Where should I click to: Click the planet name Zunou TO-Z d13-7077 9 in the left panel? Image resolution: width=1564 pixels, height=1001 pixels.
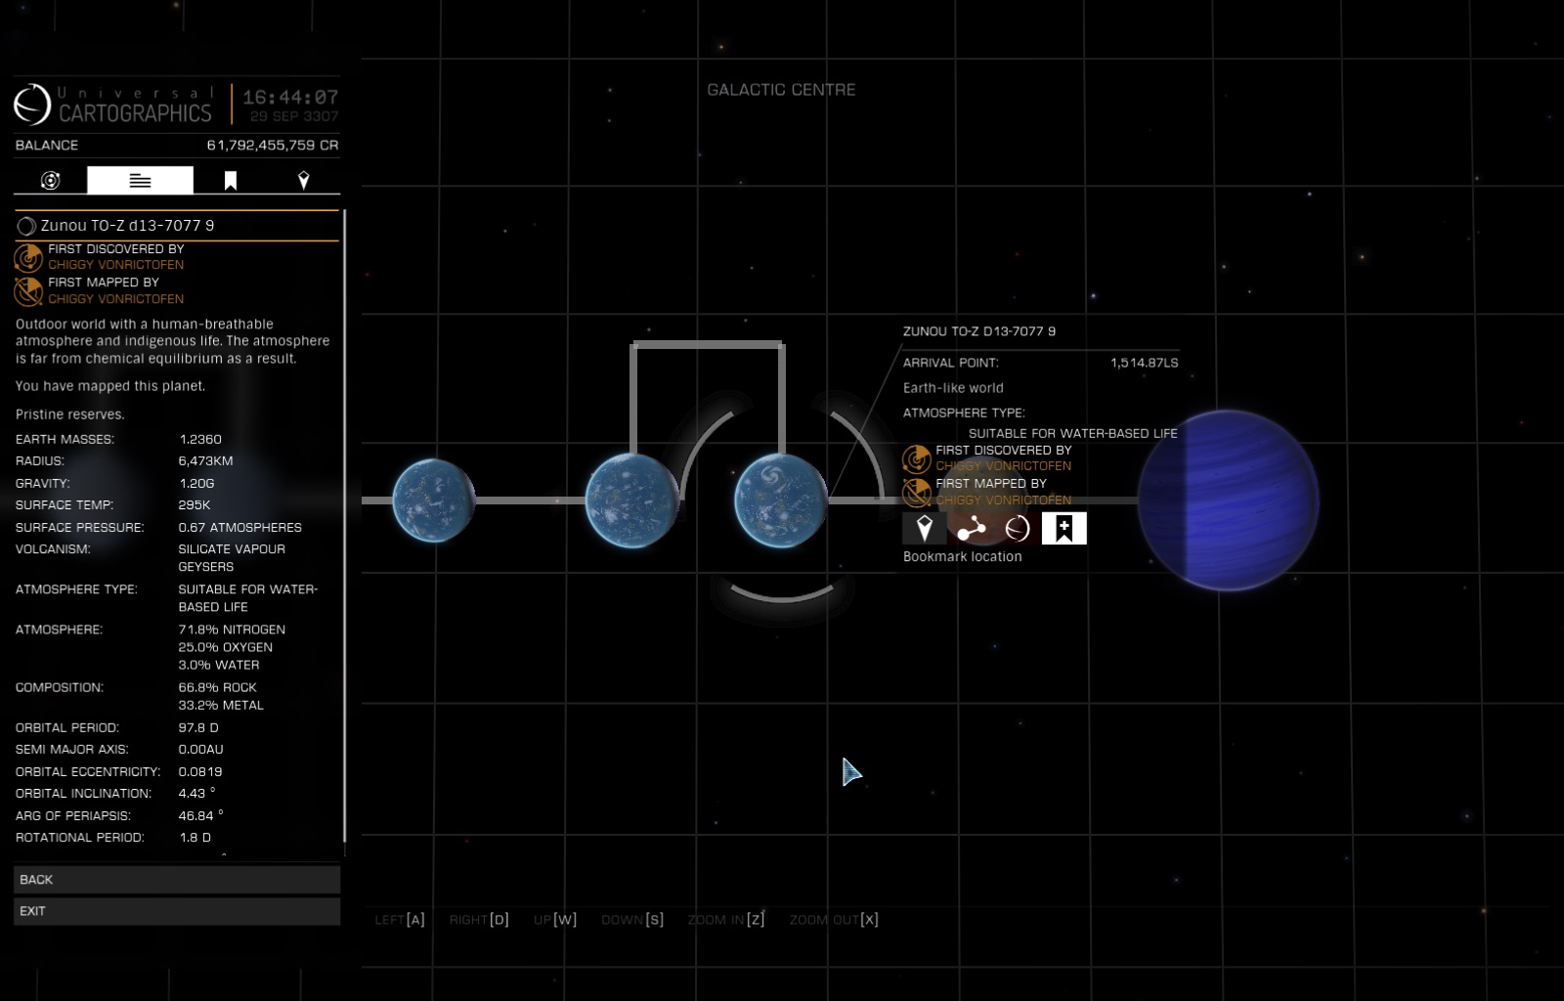[x=127, y=226]
